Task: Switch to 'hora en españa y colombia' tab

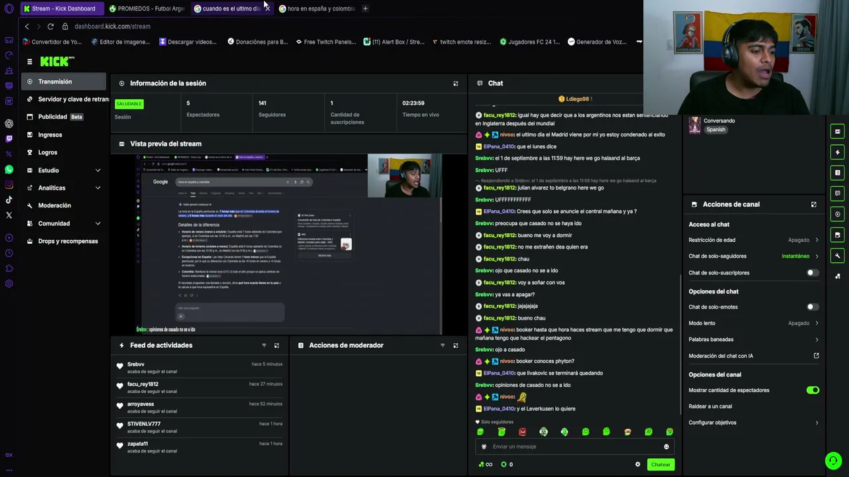Action: coord(318,9)
